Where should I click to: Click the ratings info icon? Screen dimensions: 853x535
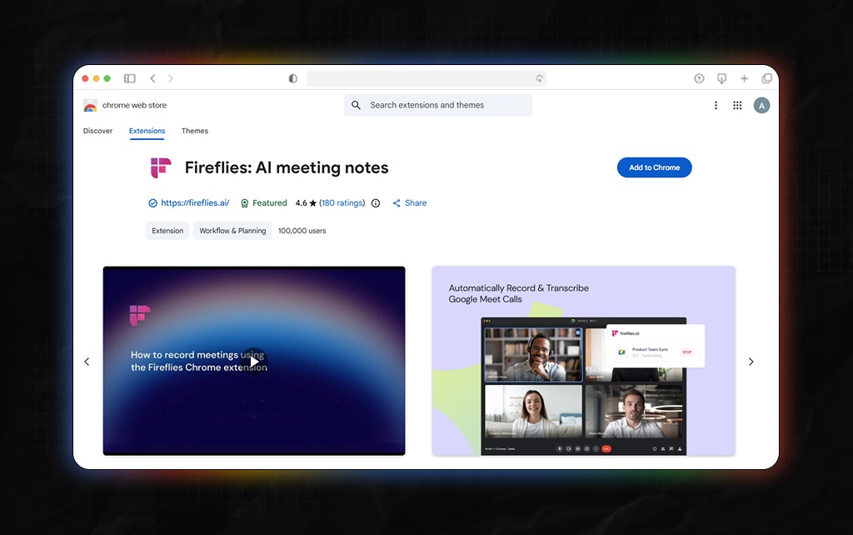tap(376, 203)
